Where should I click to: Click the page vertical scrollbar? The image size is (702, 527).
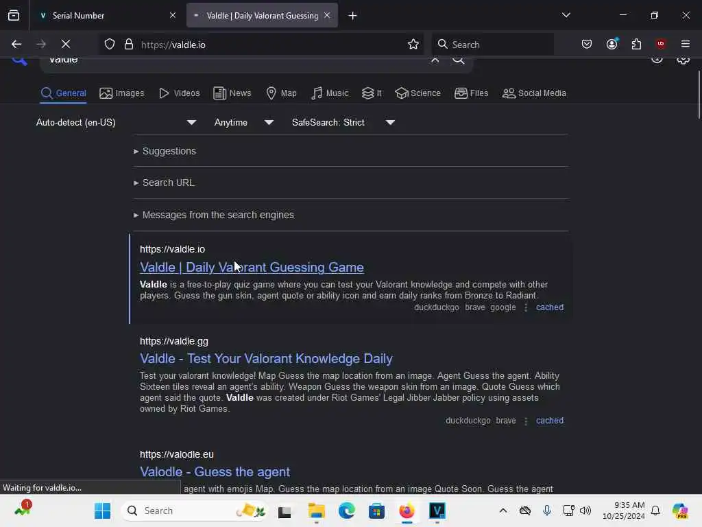[699, 94]
